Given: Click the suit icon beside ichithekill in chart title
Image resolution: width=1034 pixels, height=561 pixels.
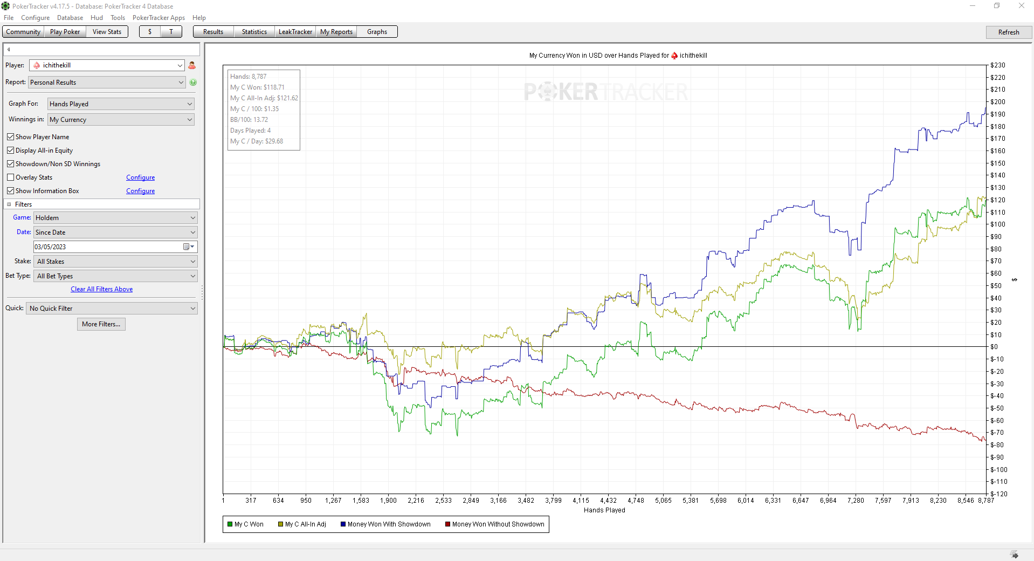Looking at the screenshot, I should point(674,56).
